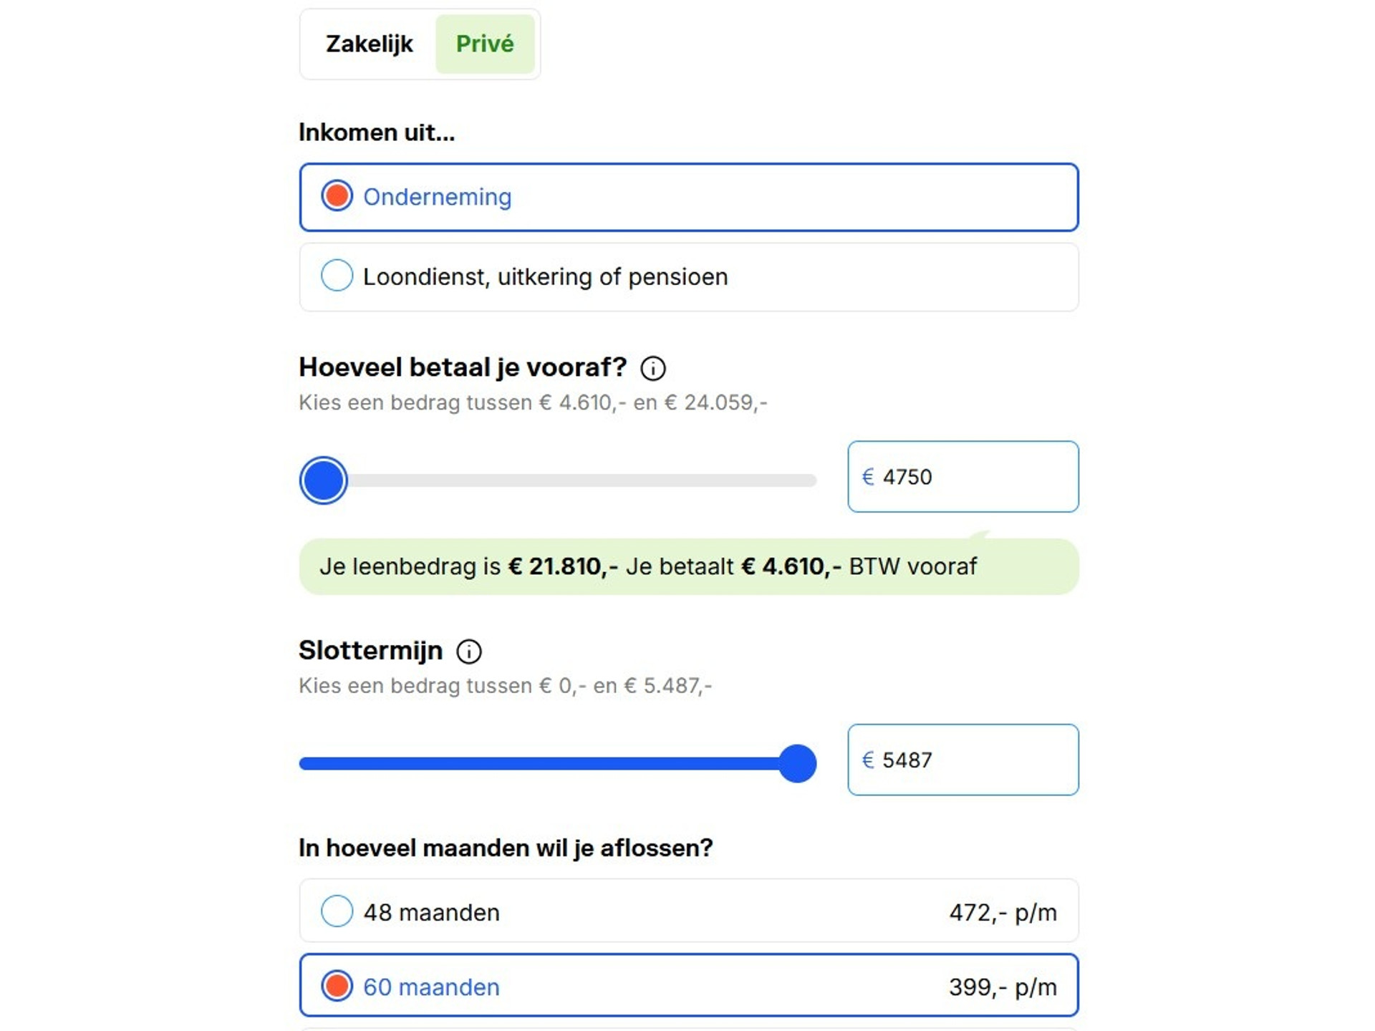
Task: Click the green loan amount notice bar
Action: (689, 566)
